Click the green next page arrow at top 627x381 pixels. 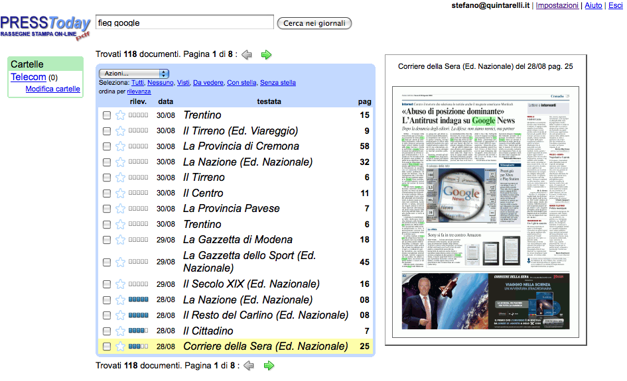267,54
